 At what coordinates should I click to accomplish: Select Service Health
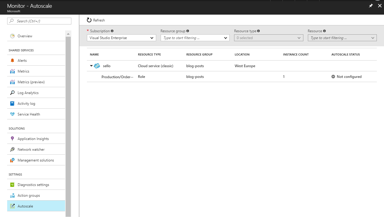click(x=36, y=114)
